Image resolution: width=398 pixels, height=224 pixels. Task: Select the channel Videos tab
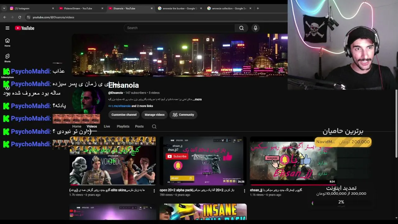point(92,127)
